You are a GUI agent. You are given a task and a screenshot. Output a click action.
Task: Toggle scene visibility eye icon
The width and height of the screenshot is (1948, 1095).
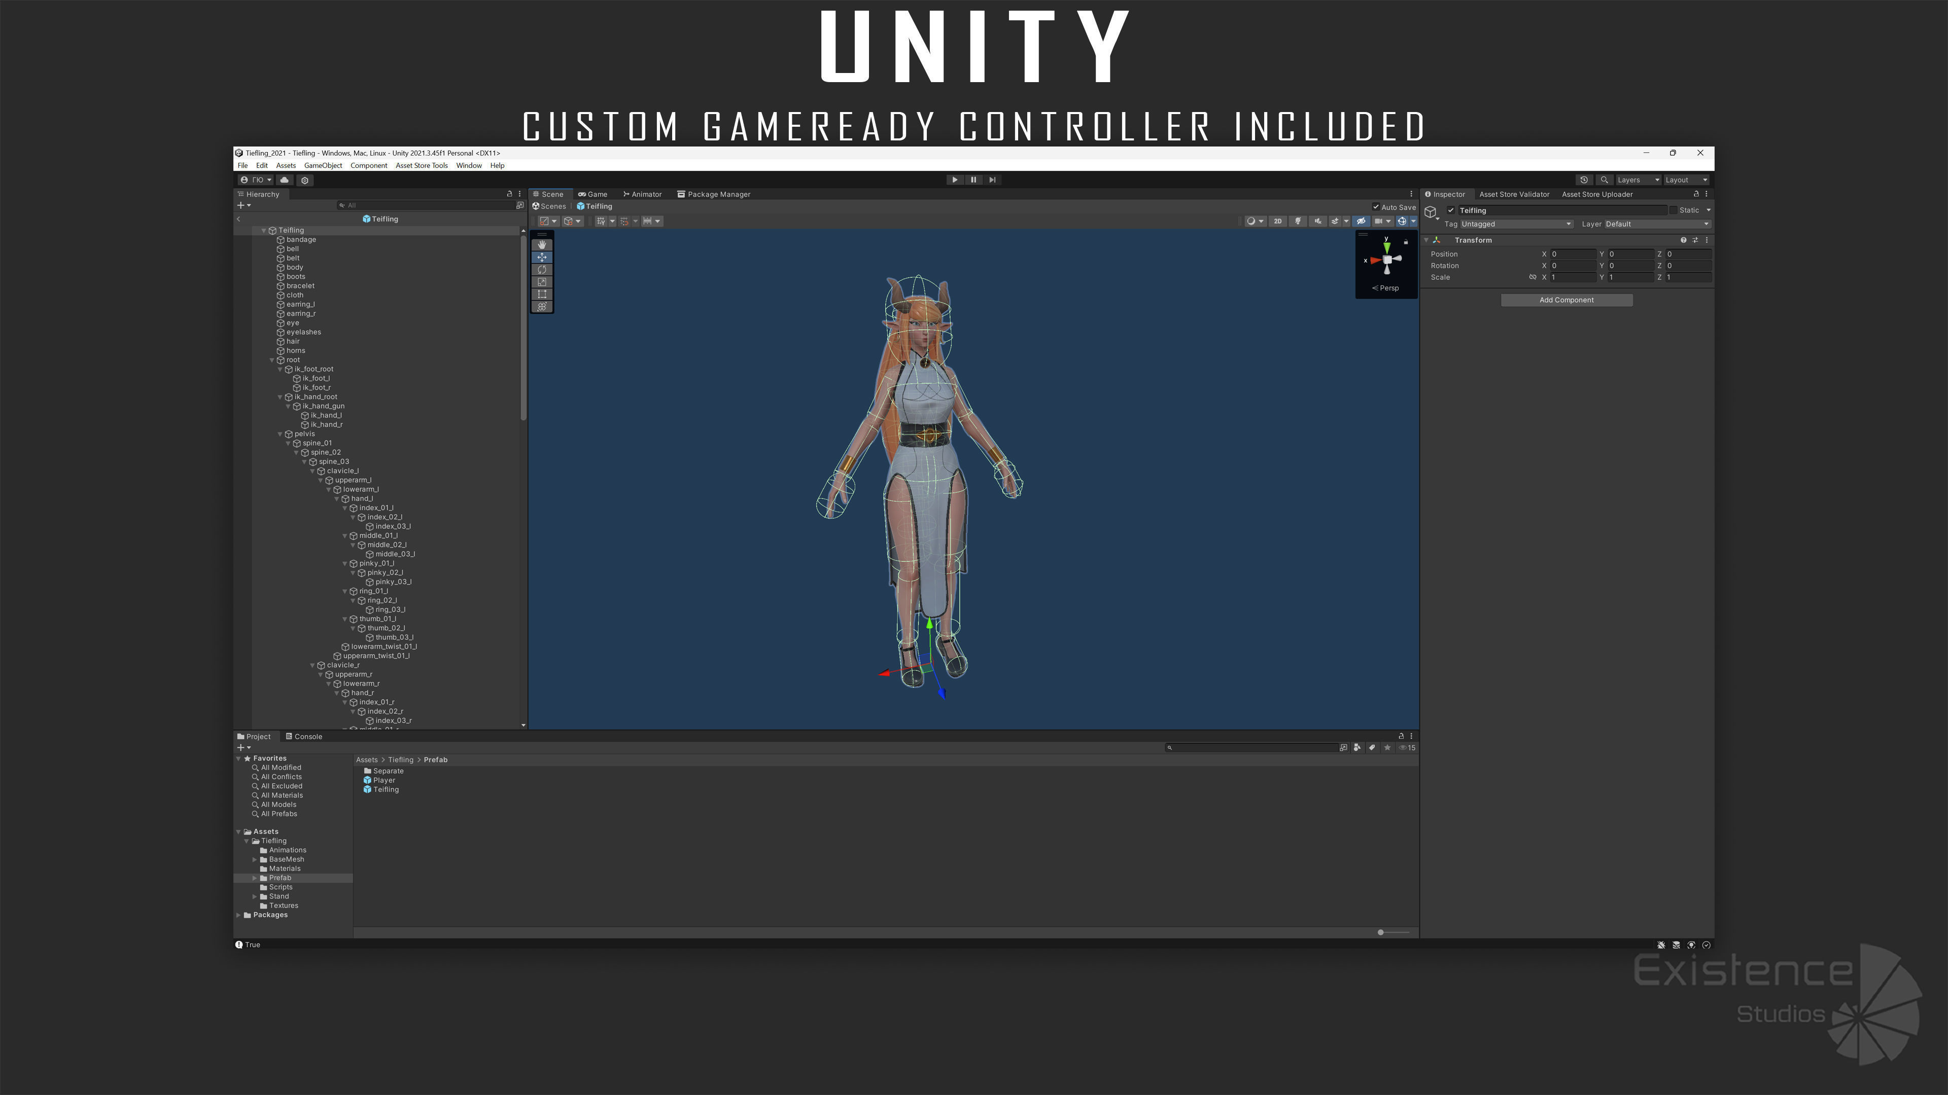1361,222
